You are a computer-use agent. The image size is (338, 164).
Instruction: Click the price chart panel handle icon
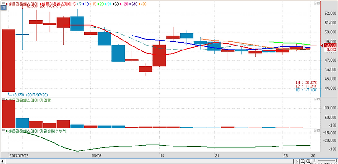point(4,3)
